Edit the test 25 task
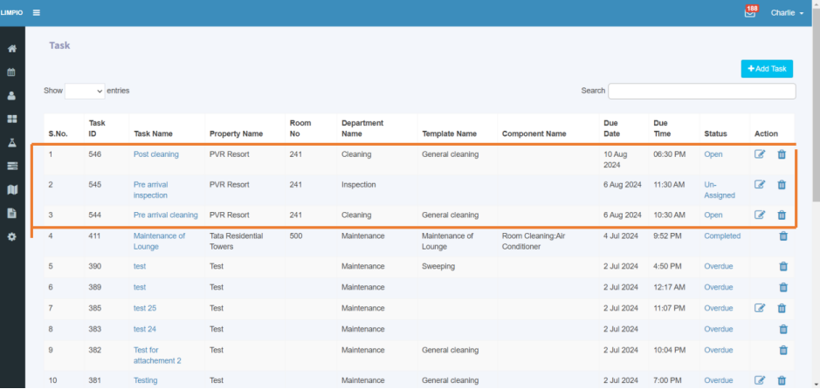Screen dimensions: 820x389 tap(760, 309)
